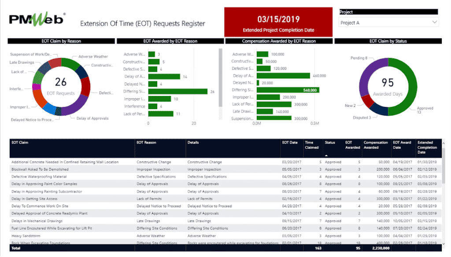Select the Blockwall Asked To Be Demolished row
The width and height of the screenshot is (451, 257).
click(40, 169)
